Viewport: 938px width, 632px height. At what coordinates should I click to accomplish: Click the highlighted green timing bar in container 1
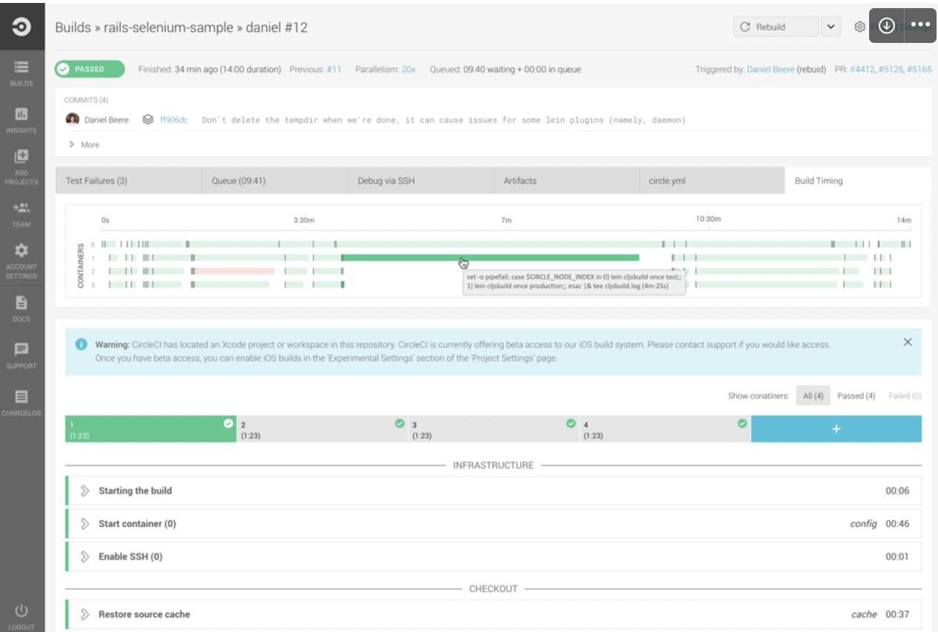490,258
